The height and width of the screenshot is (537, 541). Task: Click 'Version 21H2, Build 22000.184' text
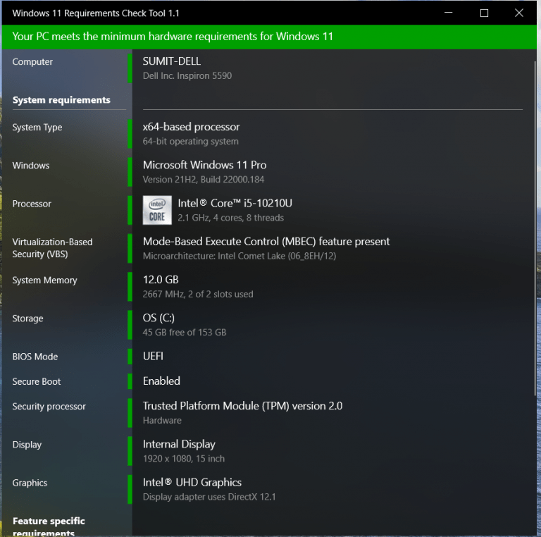(x=204, y=180)
